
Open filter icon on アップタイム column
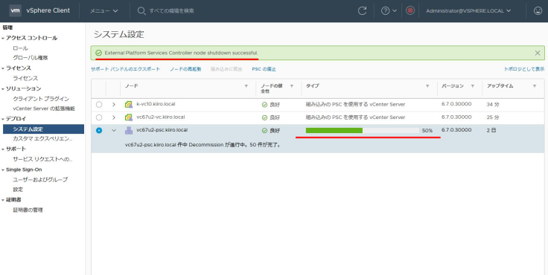pos(535,86)
